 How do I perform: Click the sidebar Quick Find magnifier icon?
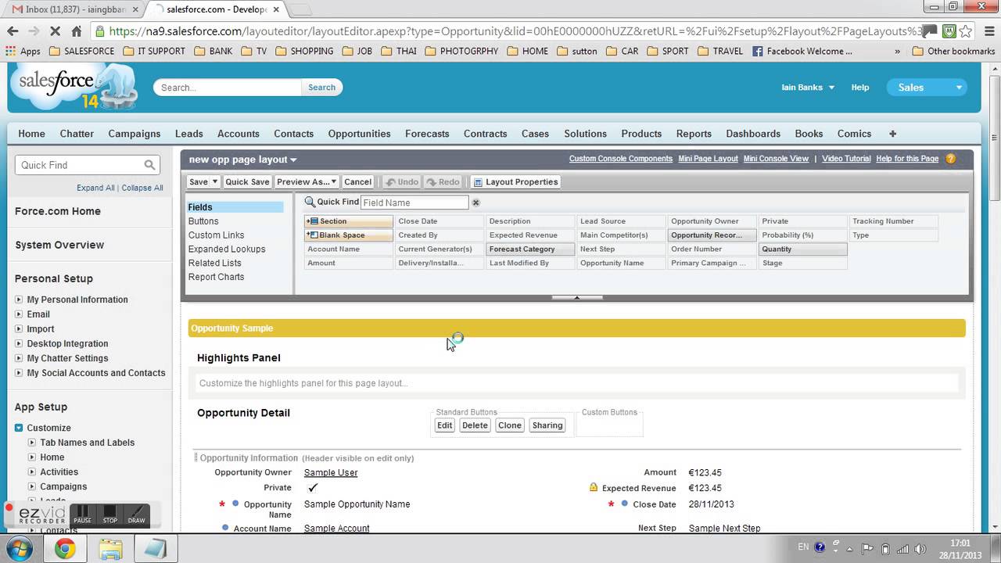click(149, 165)
